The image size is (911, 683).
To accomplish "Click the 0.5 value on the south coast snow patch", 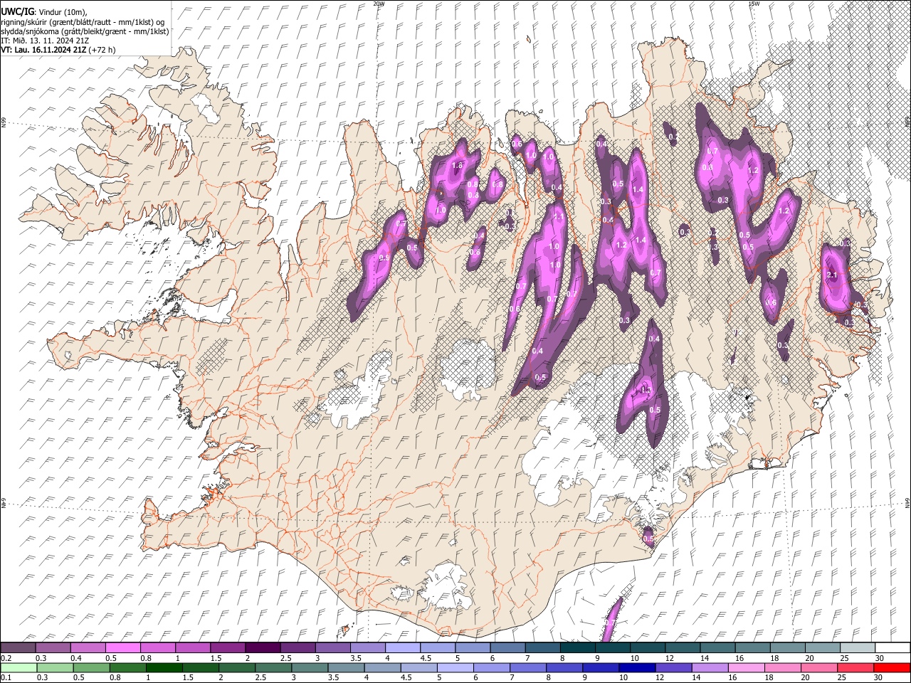I will 648,539.
